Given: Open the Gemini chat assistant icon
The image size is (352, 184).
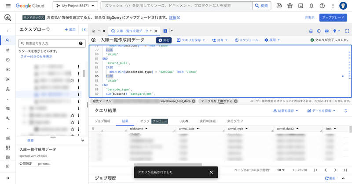Looking at the screenshot, I should pyautogui.click(x=279, y=6).
